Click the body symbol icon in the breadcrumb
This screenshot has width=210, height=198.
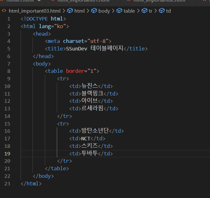click(x=94, y=11)
